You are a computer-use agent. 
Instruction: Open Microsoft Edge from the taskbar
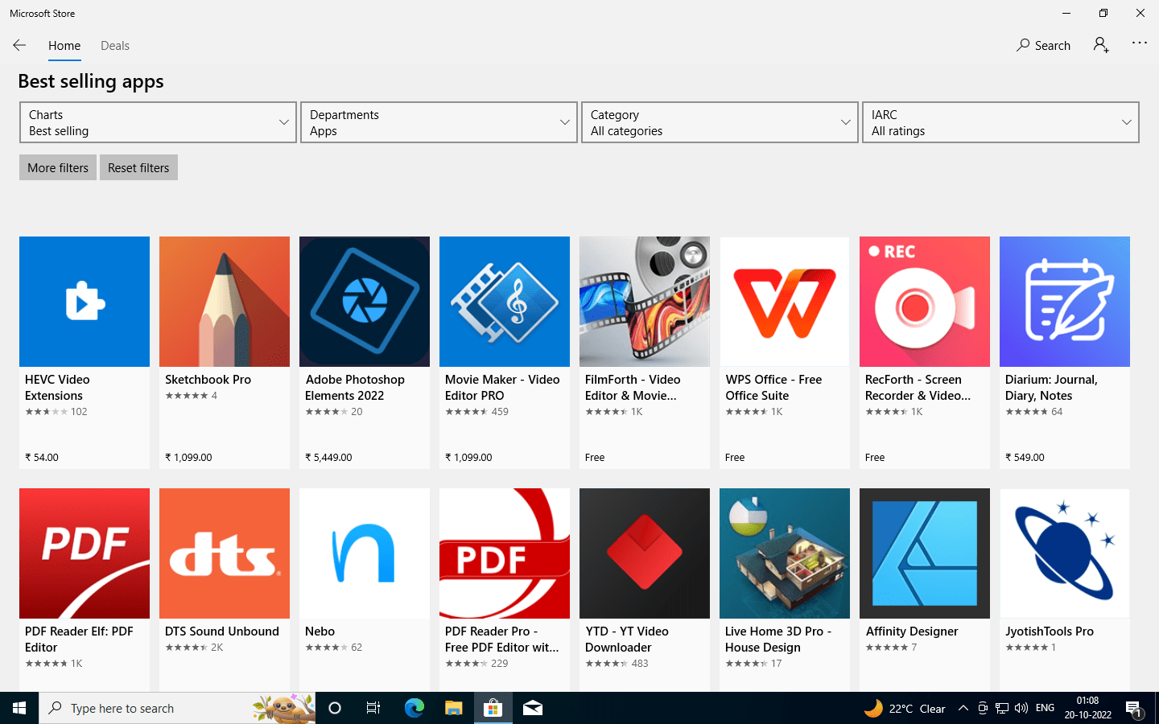[414, 708]
